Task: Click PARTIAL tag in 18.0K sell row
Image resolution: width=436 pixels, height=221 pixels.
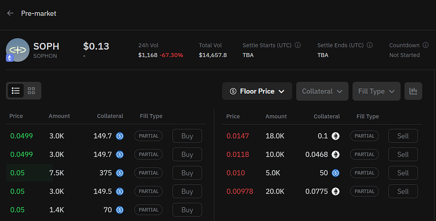Action: (x=364, y=136)
